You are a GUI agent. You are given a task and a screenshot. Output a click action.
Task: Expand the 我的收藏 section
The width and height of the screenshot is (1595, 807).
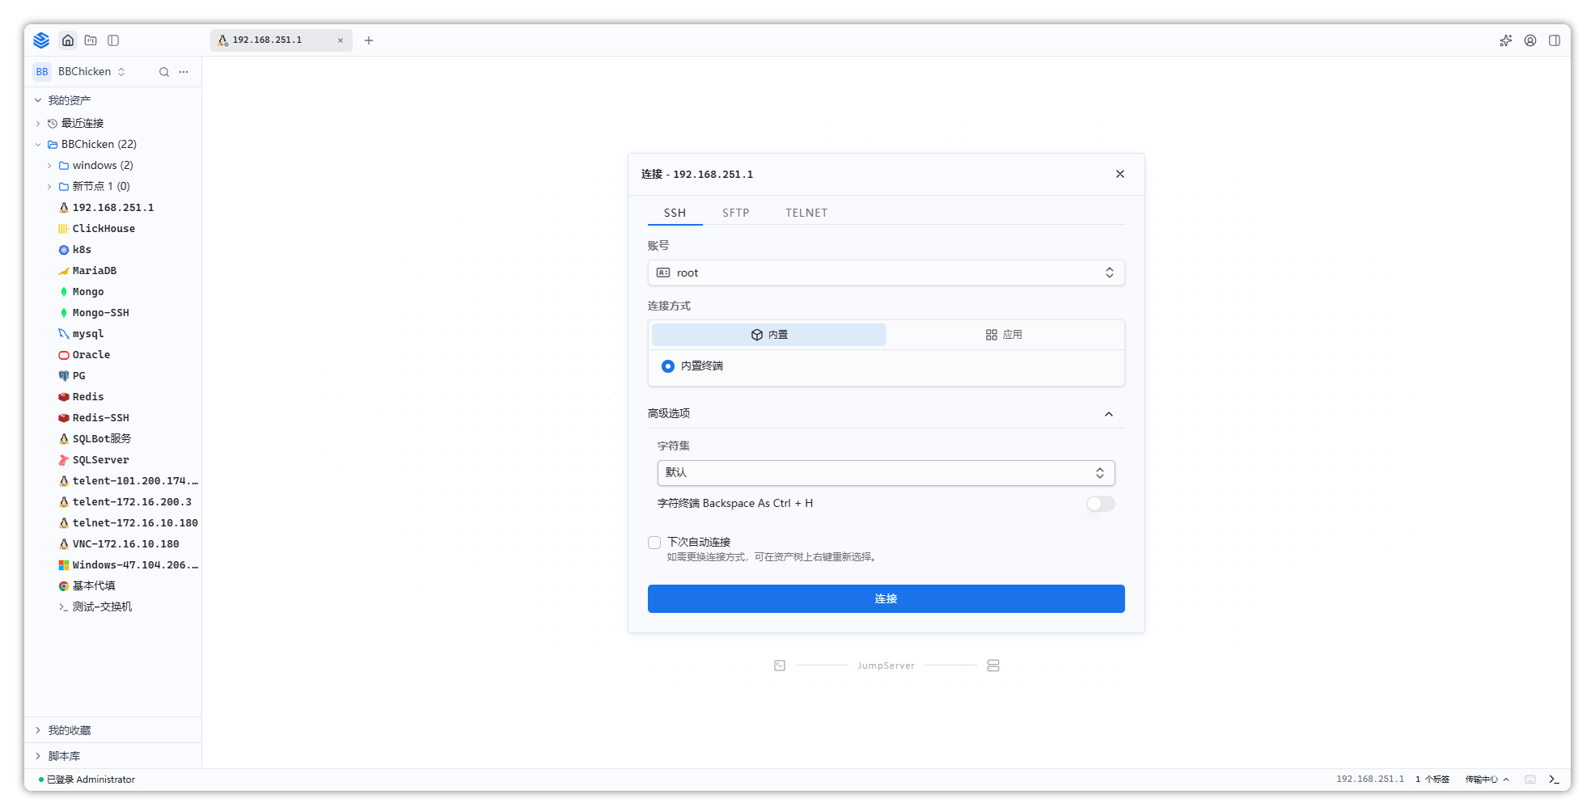(x=38, y=730)
